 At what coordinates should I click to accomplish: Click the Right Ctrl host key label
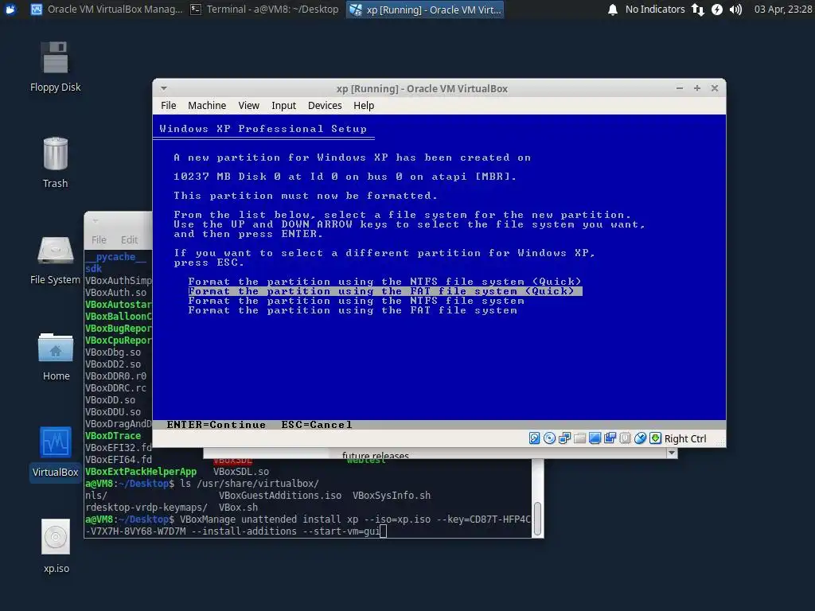tap(685, 439)
